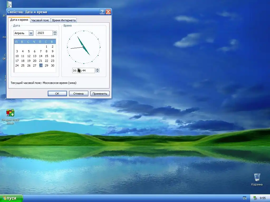Viewport: 270px width, 202px height.
Task: Click the hours value 16 in time field
Action: (75, 70)
